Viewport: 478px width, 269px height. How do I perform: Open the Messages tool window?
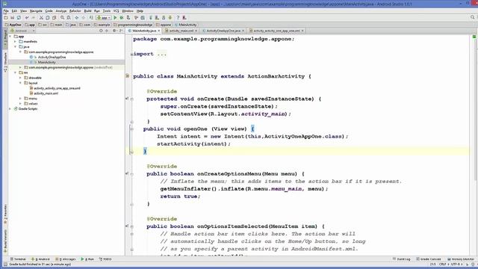pyautogui.click(x=66, y=259)
